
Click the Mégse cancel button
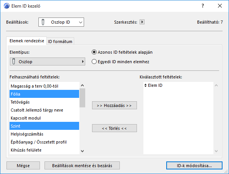[24, 165]
